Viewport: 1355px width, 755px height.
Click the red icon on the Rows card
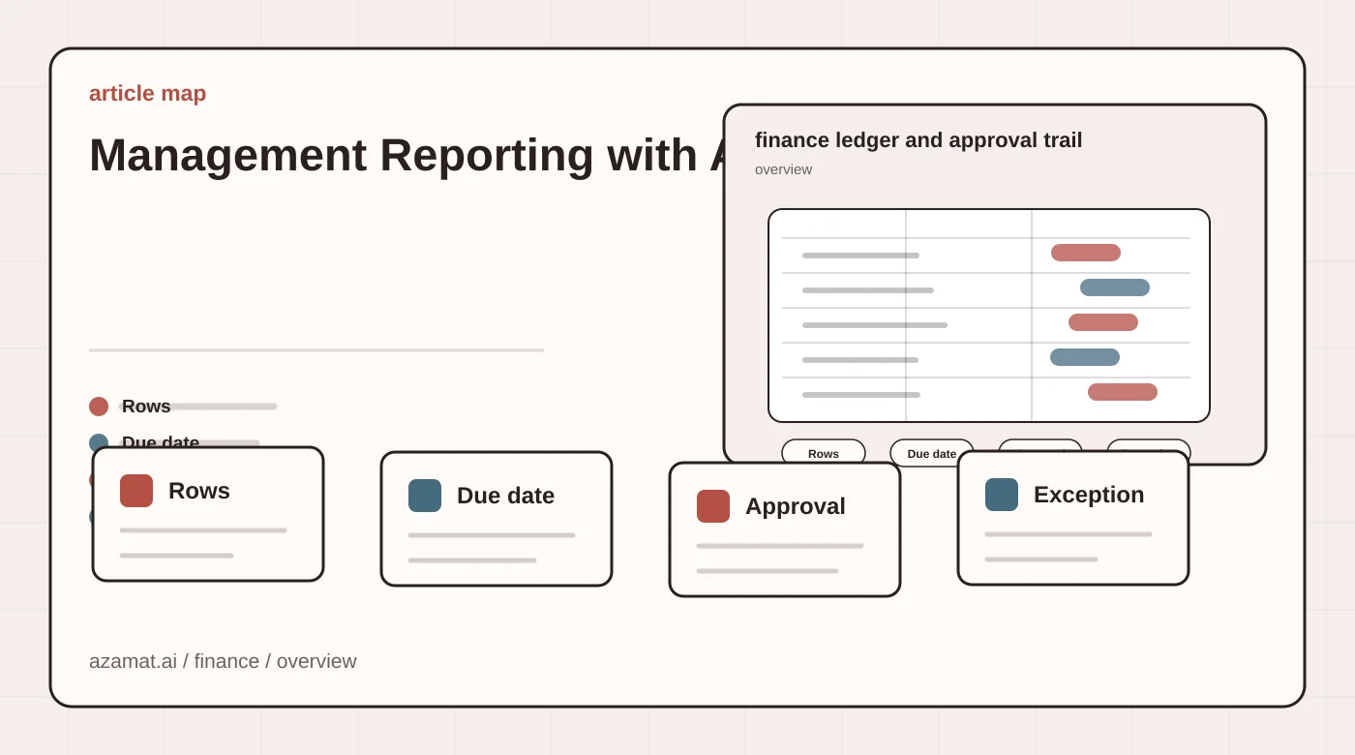click(x=136, y=491)
